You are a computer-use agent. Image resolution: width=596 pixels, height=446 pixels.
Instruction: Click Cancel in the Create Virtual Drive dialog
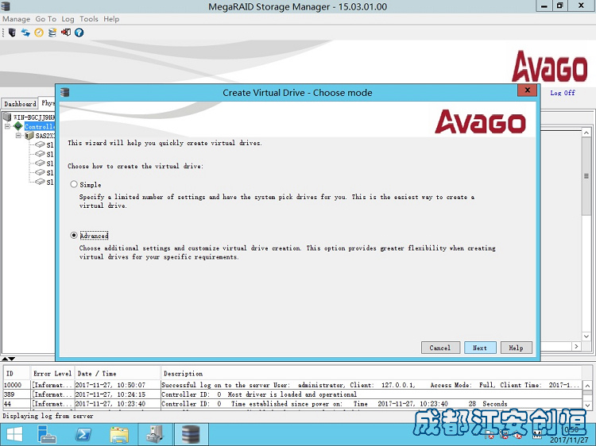click(x=440, y=348)
